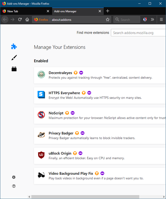Go back one page

click(5, 19)
